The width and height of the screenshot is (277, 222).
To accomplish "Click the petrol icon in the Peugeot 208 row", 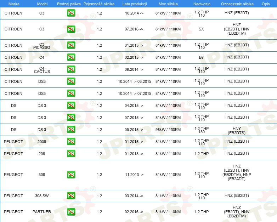I will [x=71, y=153].
